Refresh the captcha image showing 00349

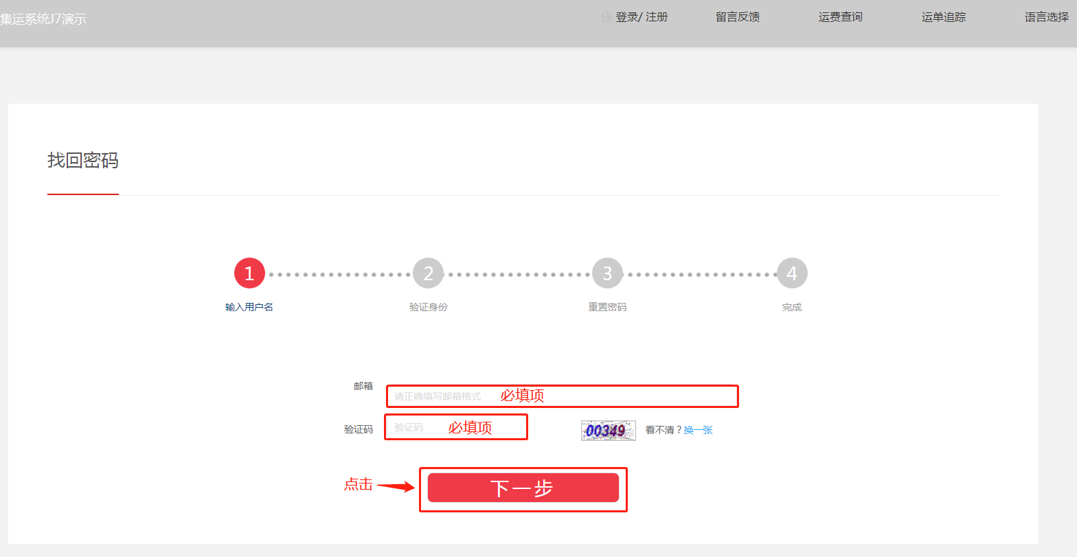pos(608,431)
